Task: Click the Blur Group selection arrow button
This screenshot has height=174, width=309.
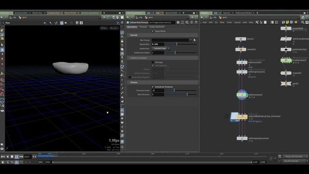Action: click(195, 40)
